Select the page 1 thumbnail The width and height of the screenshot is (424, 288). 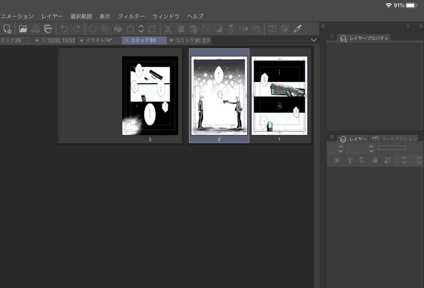(279, 96)
